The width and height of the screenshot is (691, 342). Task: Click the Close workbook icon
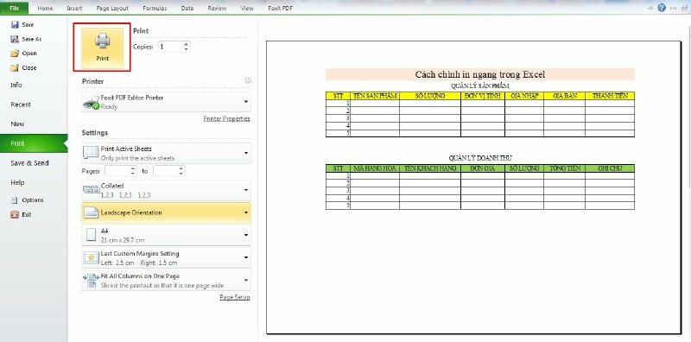tap(15, 68)
